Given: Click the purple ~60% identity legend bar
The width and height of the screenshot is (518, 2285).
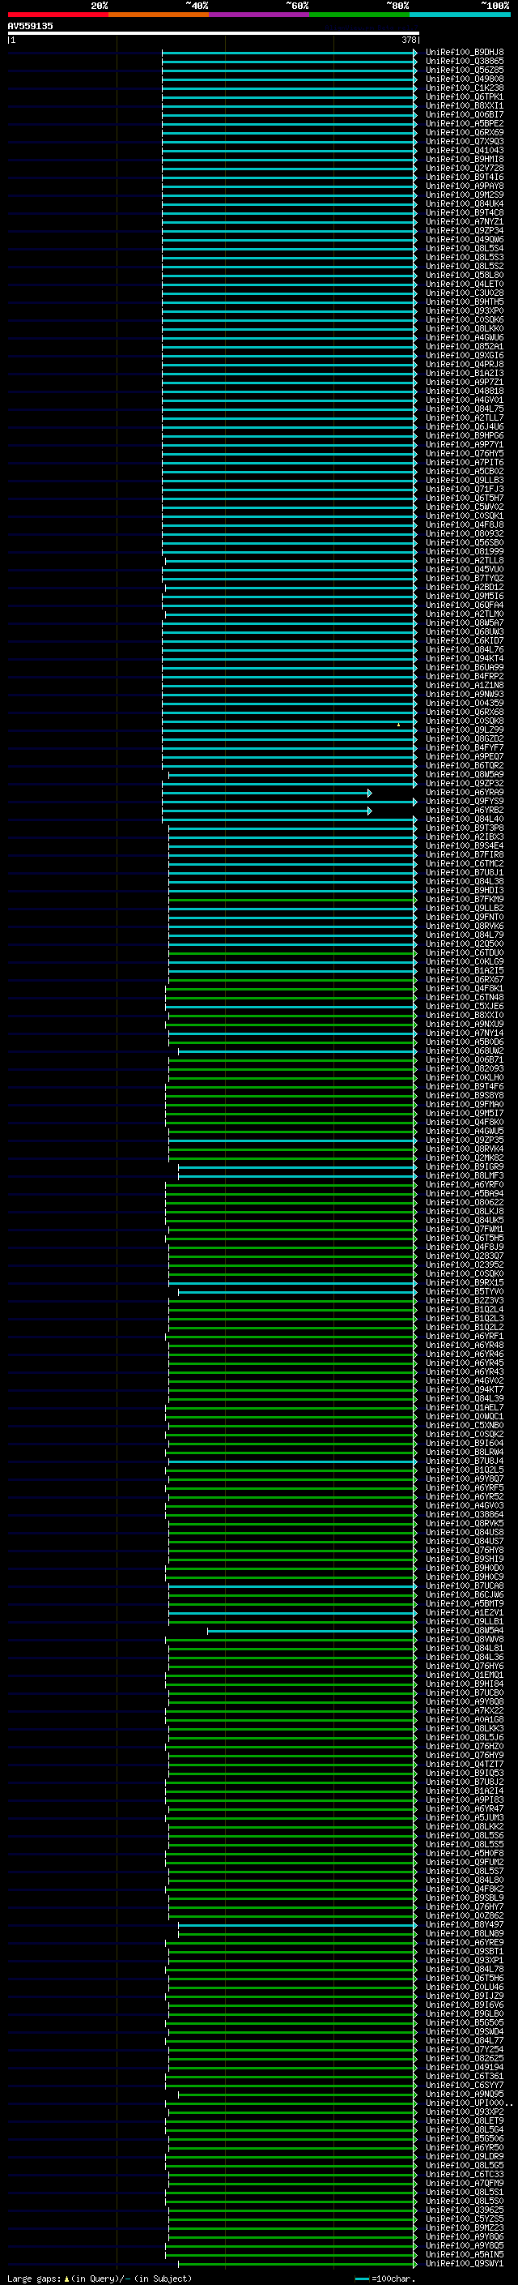Looking at the screenshot, I should (258, 15).
